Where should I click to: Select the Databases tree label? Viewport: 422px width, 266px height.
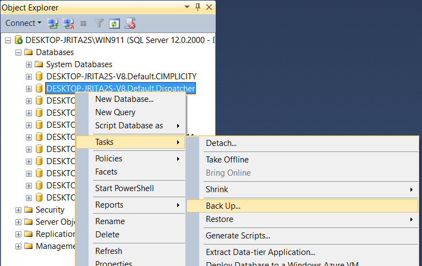[x=55, y=52]
